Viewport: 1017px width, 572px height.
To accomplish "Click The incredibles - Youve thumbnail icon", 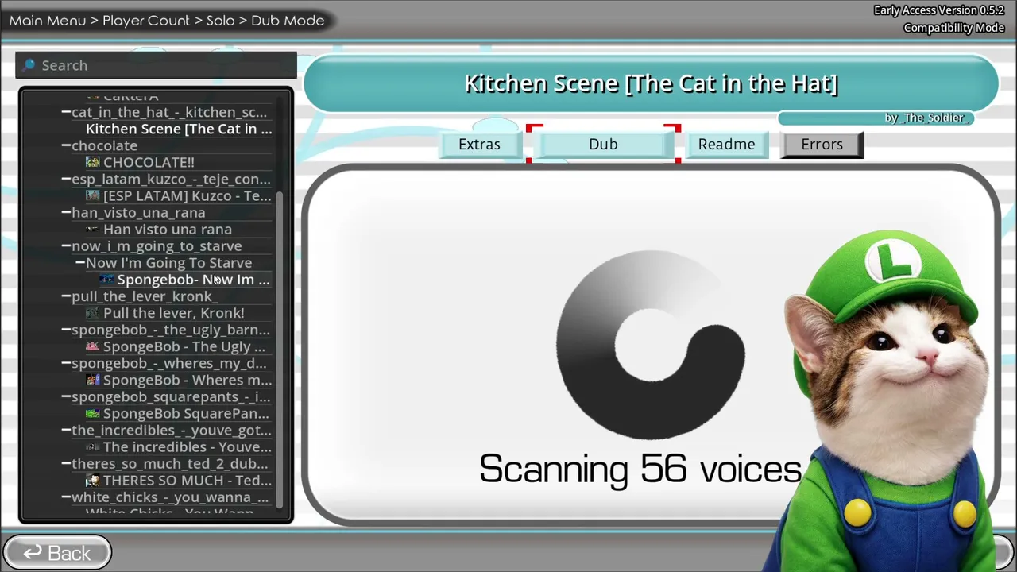I will pyautogui.click(x=93, y=446).
